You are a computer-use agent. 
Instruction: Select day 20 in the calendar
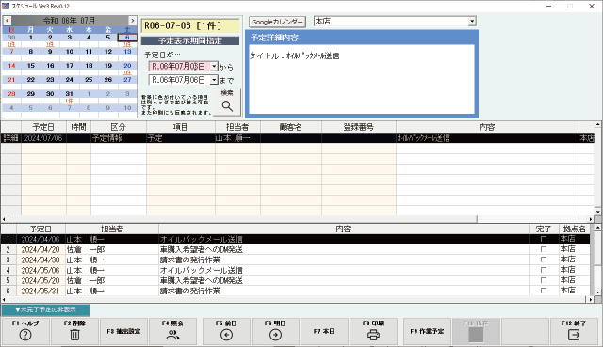click(x=127, y=66)
